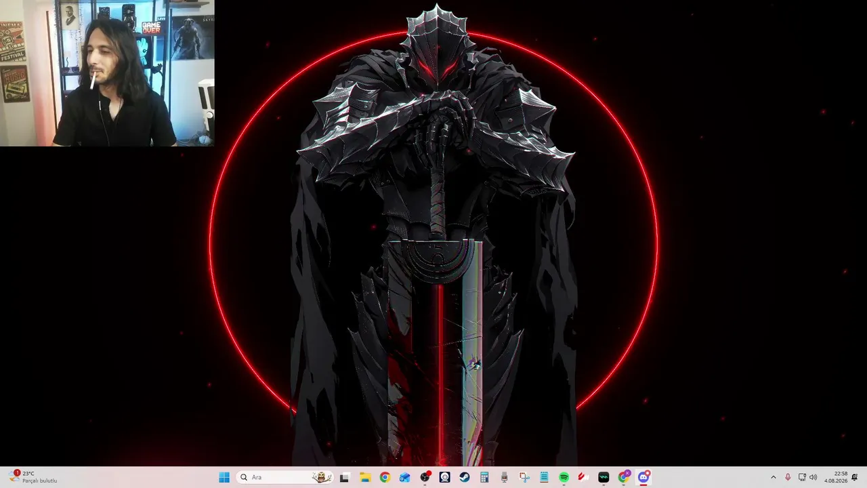Open the Windows Start menu
The image size is (867, 488).
click(224, 477)
